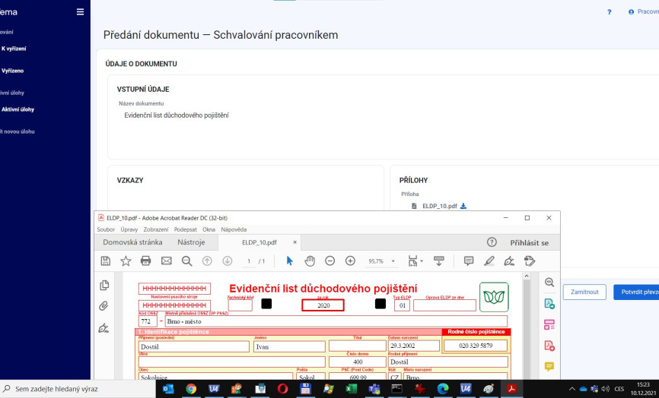Send the file by email icon
The image size is (659, 398).
click(x=167, y=261)
